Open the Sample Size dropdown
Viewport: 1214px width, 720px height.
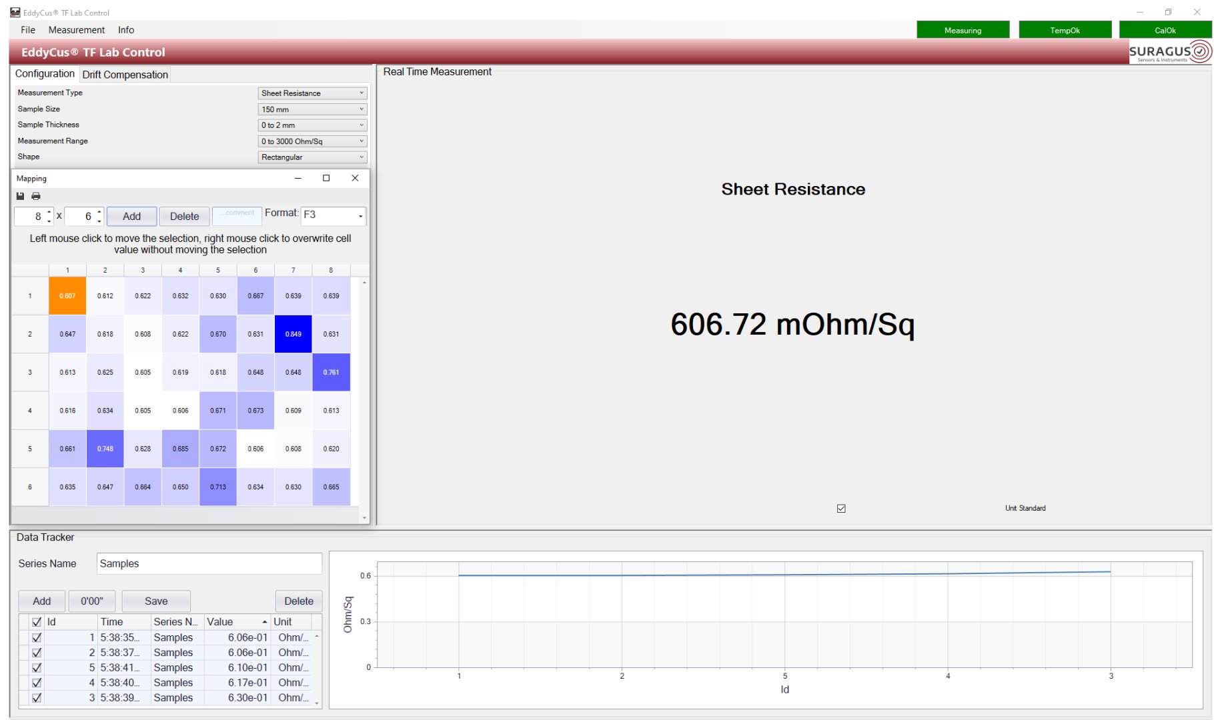point(312,109)
